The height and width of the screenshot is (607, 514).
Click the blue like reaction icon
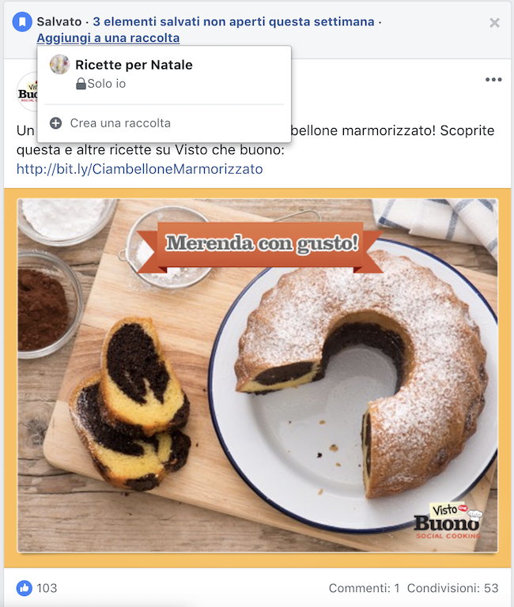24,588
